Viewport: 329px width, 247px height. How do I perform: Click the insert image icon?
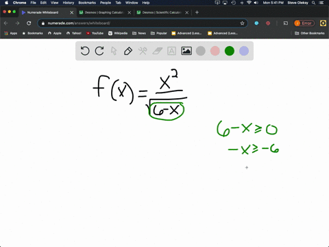(186, 51)
